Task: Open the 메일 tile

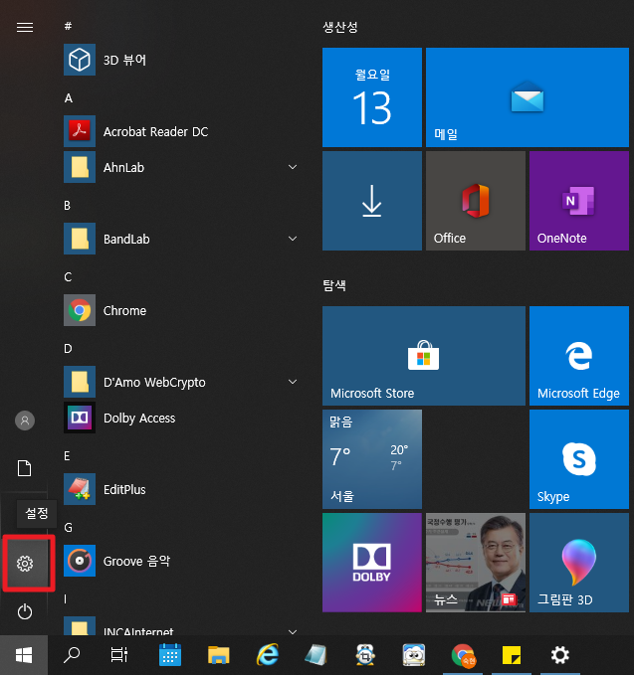Action: pyautogui.click(x=528, y=97)
